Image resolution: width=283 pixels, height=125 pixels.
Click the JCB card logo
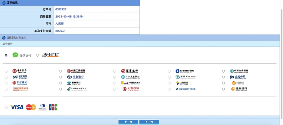[x=53, y=107]
